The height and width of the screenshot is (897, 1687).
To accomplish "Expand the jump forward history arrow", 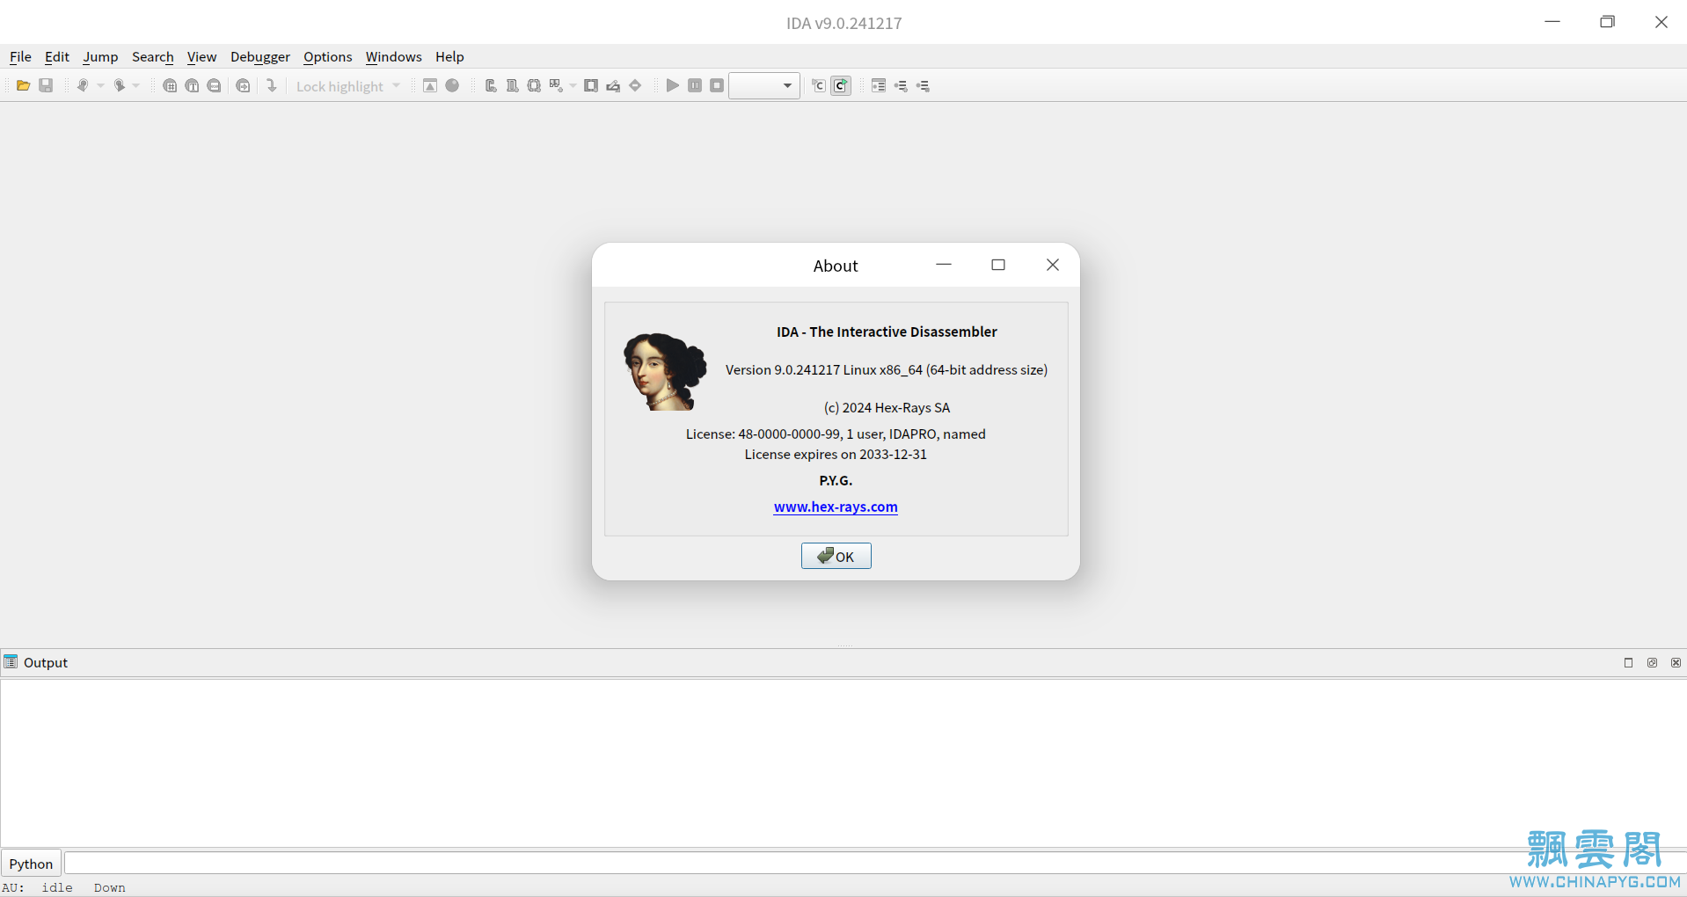I will (136, 85).
